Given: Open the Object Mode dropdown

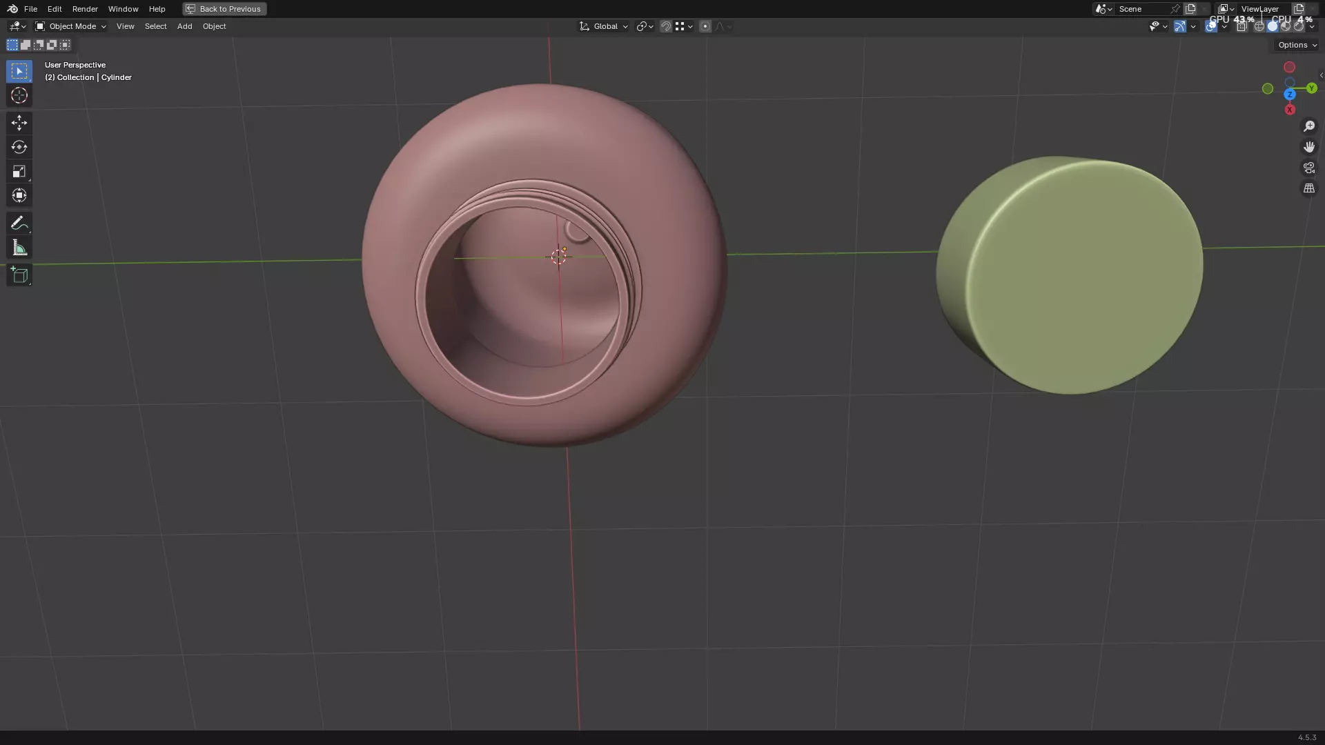Looking at the screenshot, I should [x=71, y=26].
